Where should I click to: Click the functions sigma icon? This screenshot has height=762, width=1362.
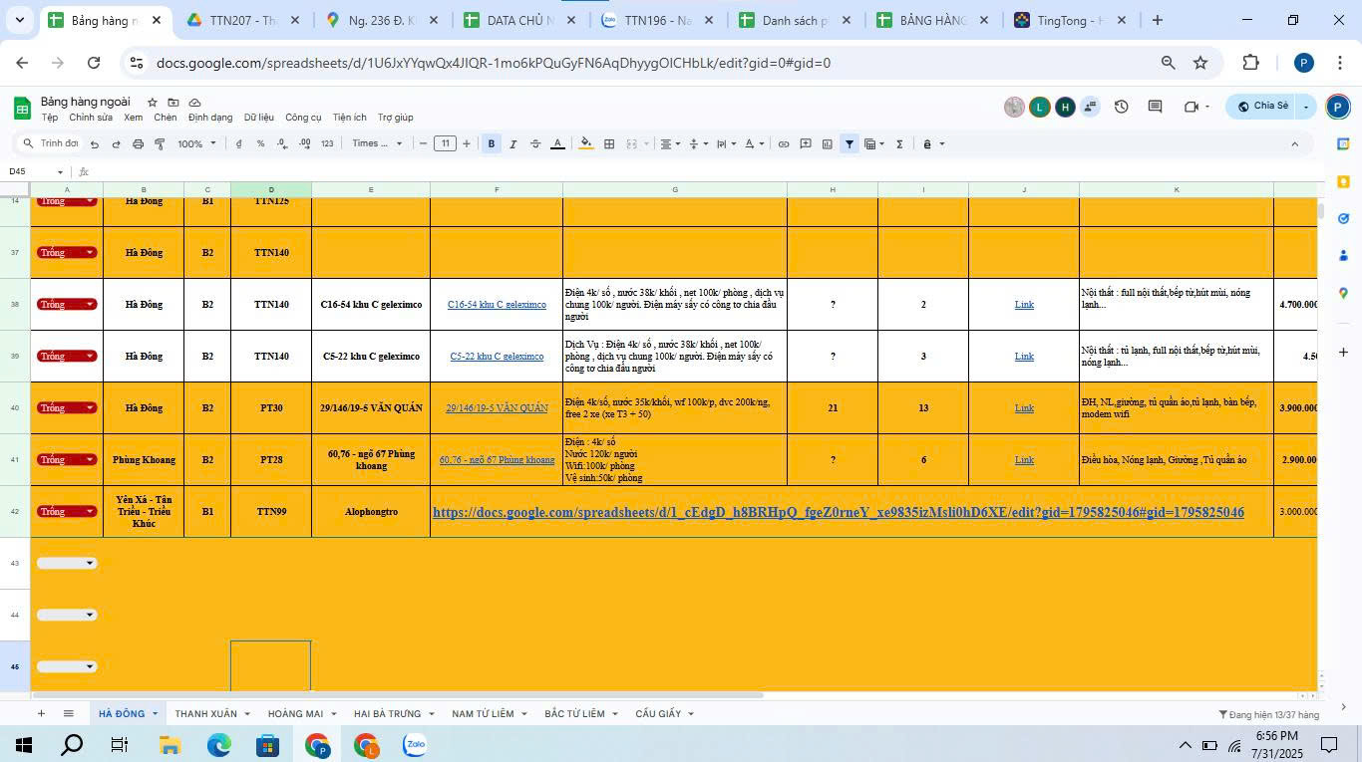[899, 144]
